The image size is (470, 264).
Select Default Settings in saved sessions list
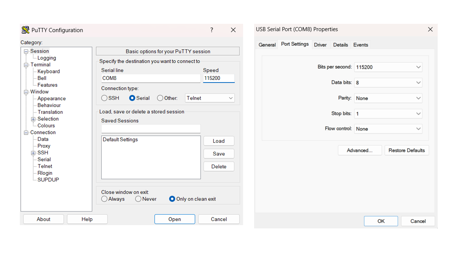coord(120,139)
